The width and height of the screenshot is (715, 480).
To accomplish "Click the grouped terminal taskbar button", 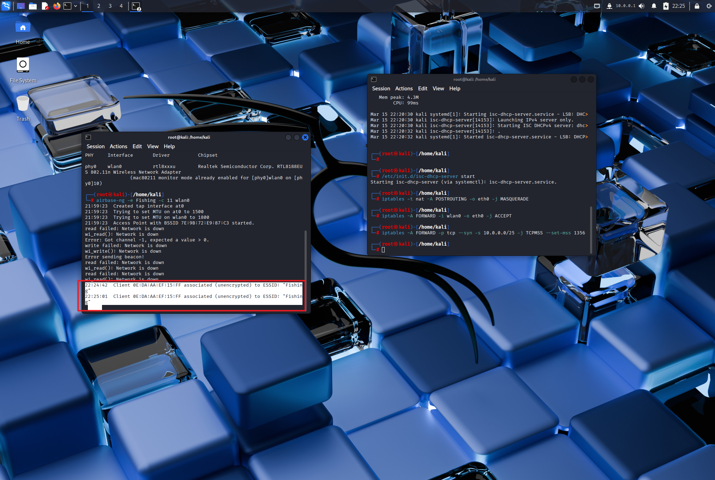I will coord(136,6).
